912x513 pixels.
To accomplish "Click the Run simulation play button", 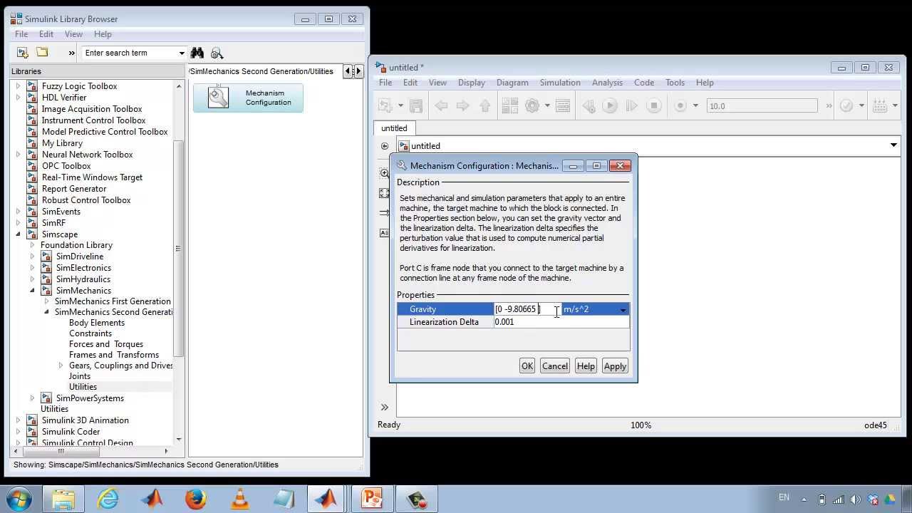I will coord(610,105).
